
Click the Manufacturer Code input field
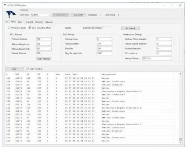(x=104, y=53)
